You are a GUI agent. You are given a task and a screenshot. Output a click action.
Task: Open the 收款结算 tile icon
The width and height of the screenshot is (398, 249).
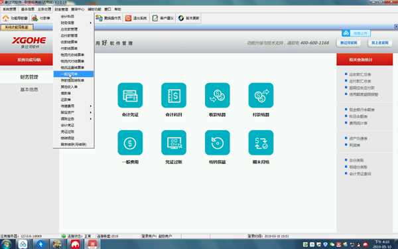pos(218,95)
